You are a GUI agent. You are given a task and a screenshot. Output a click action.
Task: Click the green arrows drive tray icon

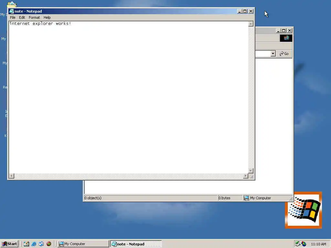pos(298,244)
